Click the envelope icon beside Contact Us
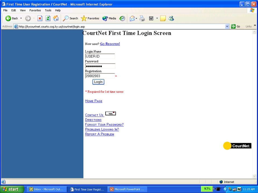 [x=110, y=113]
